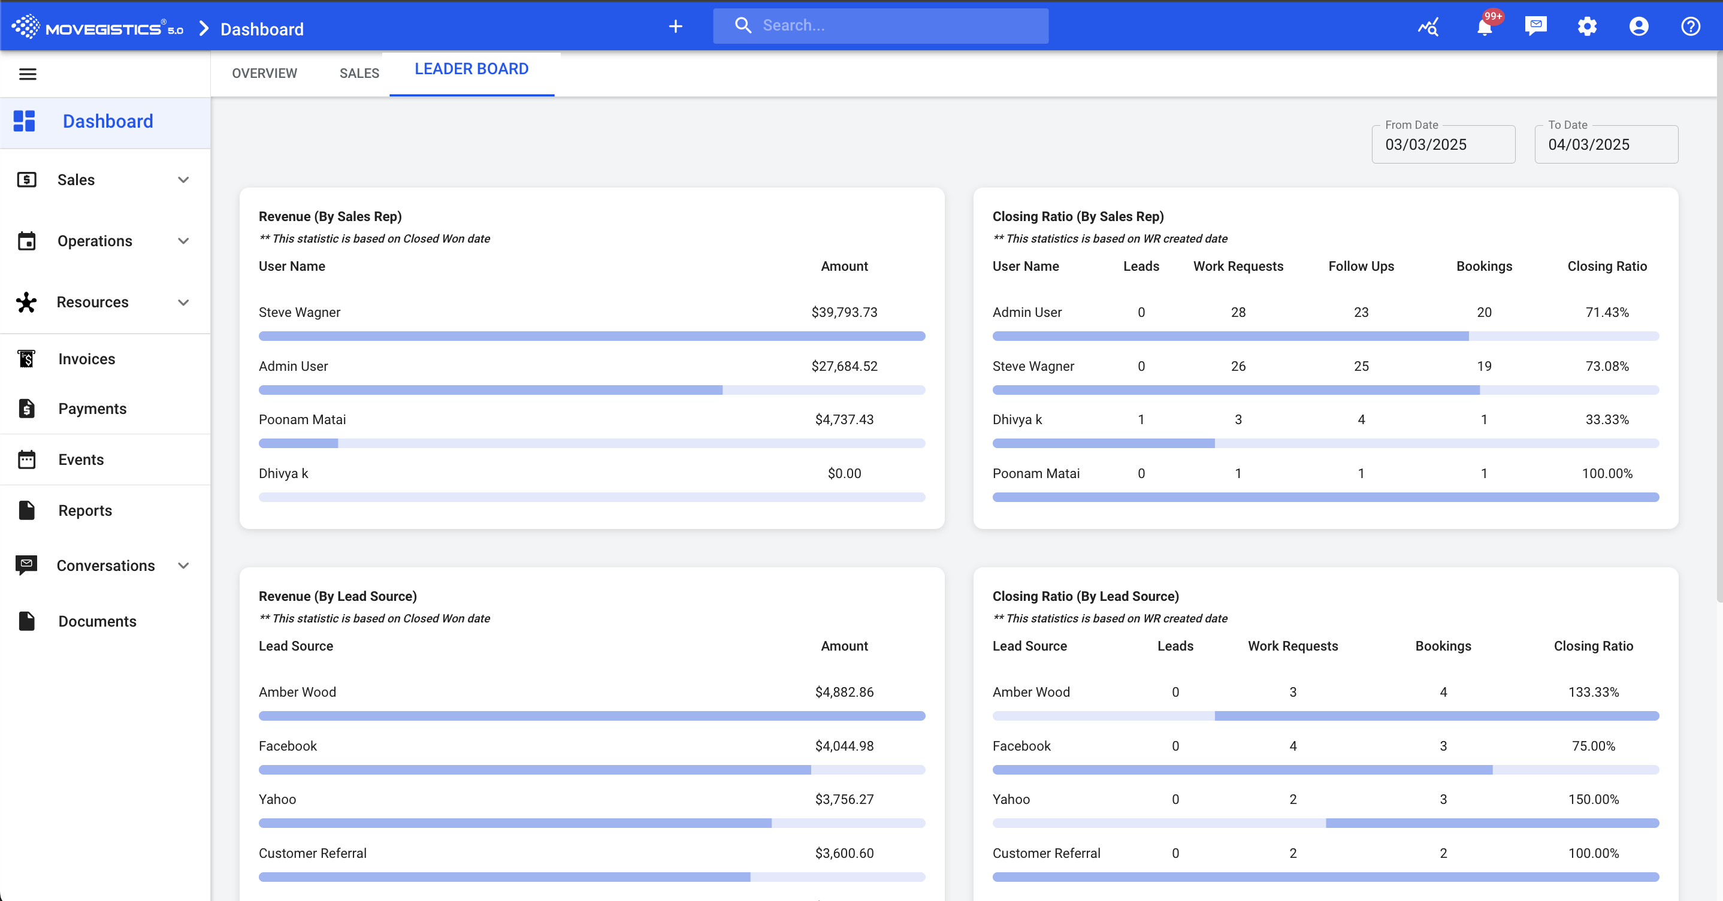Expand the Conversations sidebar menu
The image size is (1723, 901).
tap(105, 566)
